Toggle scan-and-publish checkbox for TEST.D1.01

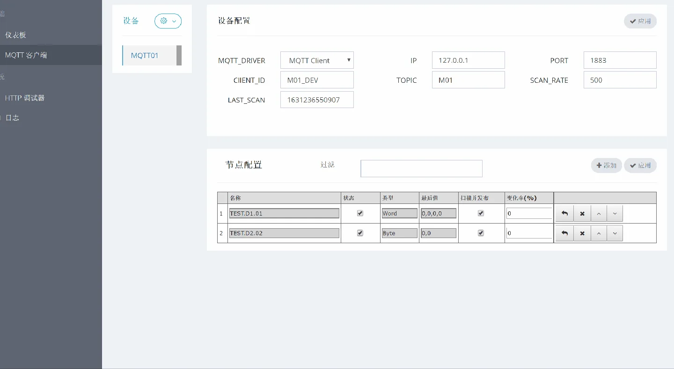[481, 213]
